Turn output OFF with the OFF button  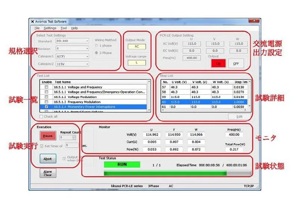point(236,64)
